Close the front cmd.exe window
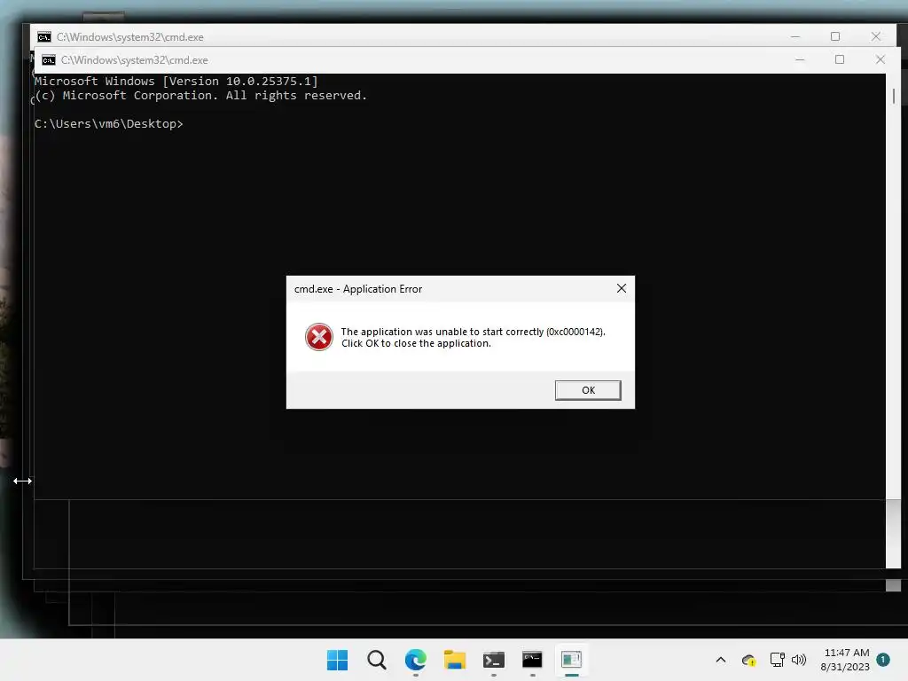The image size is (908, 681). 881,59
